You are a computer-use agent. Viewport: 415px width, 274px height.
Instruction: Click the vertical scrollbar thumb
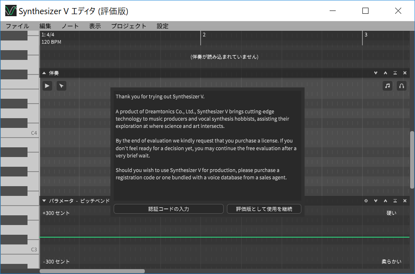click(412, 160)
